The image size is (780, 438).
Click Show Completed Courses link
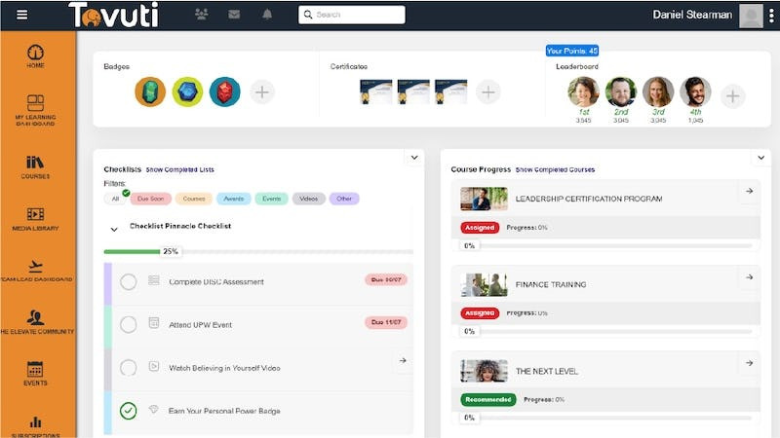[555, 169]
